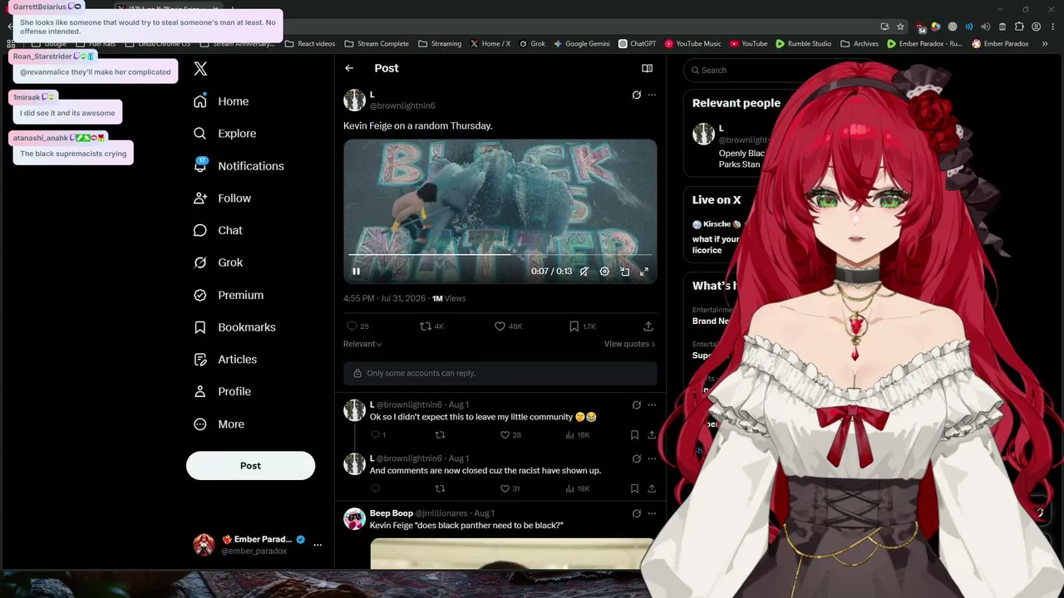
Task: Expand the More menu in sidebar
Action: coord(219,424)
